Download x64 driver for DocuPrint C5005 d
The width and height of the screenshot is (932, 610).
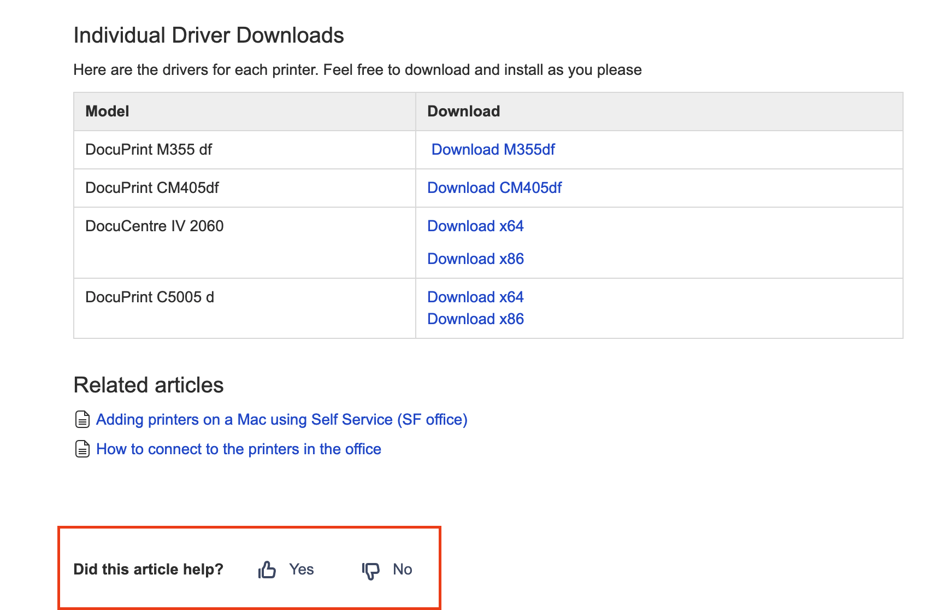pos(475,297)
